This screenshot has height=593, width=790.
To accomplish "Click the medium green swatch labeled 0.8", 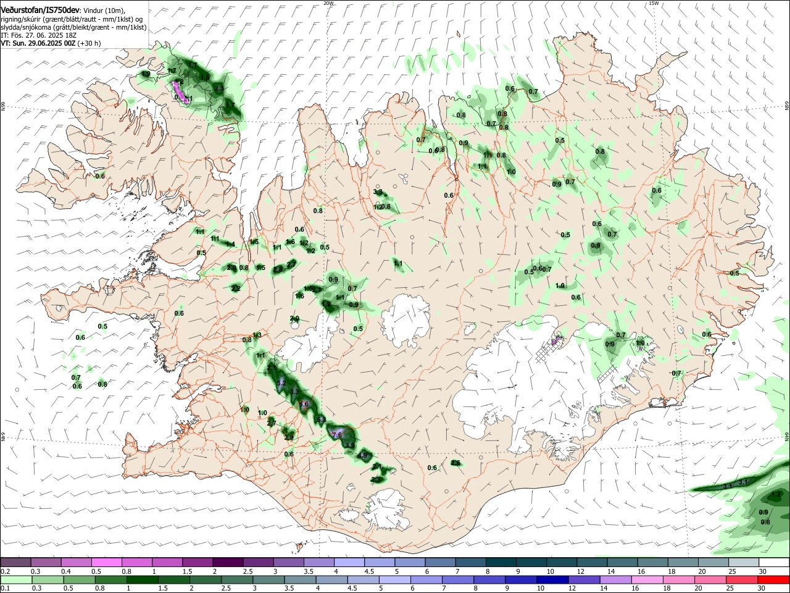I will [110, 579].
